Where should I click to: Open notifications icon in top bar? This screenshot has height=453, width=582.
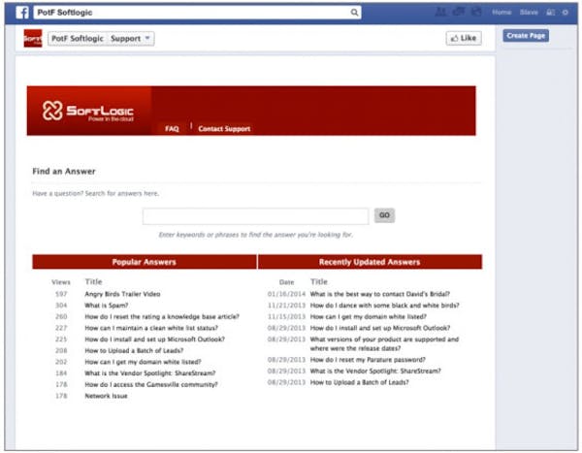pyautogui.click(x=476, y=13)
